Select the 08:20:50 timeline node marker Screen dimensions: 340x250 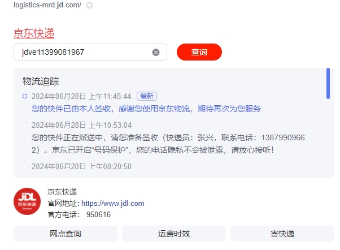(25, 166)
